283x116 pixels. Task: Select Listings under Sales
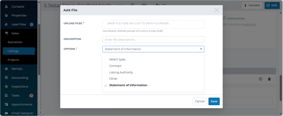pos(19,51)
